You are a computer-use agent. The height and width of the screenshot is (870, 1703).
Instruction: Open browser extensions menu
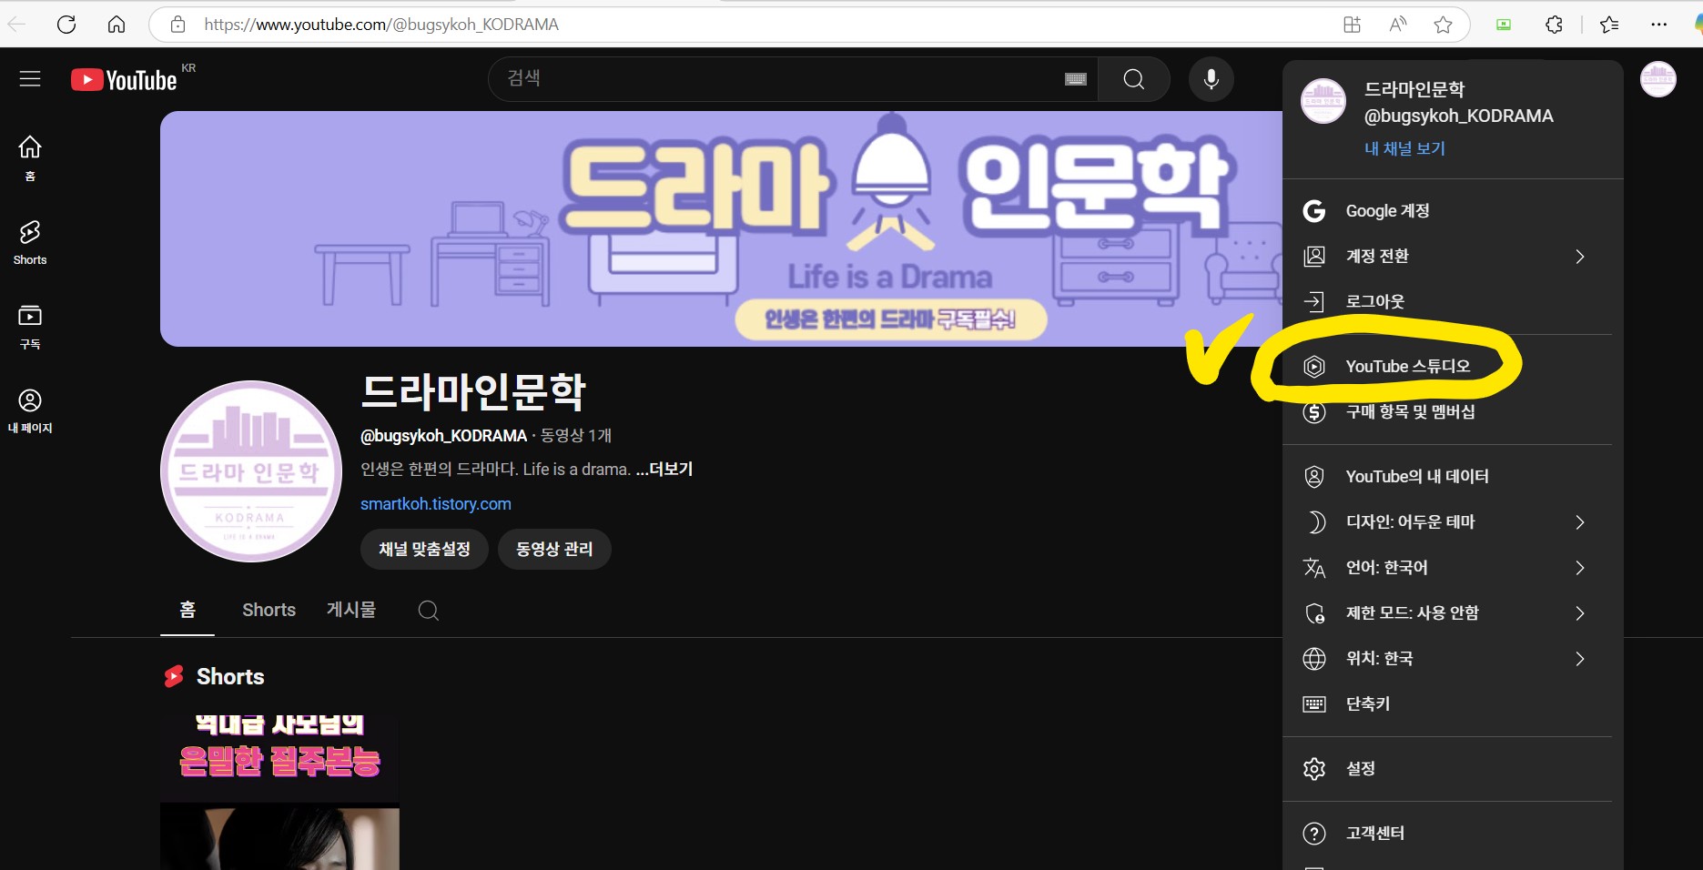[x=1555, y=25]
